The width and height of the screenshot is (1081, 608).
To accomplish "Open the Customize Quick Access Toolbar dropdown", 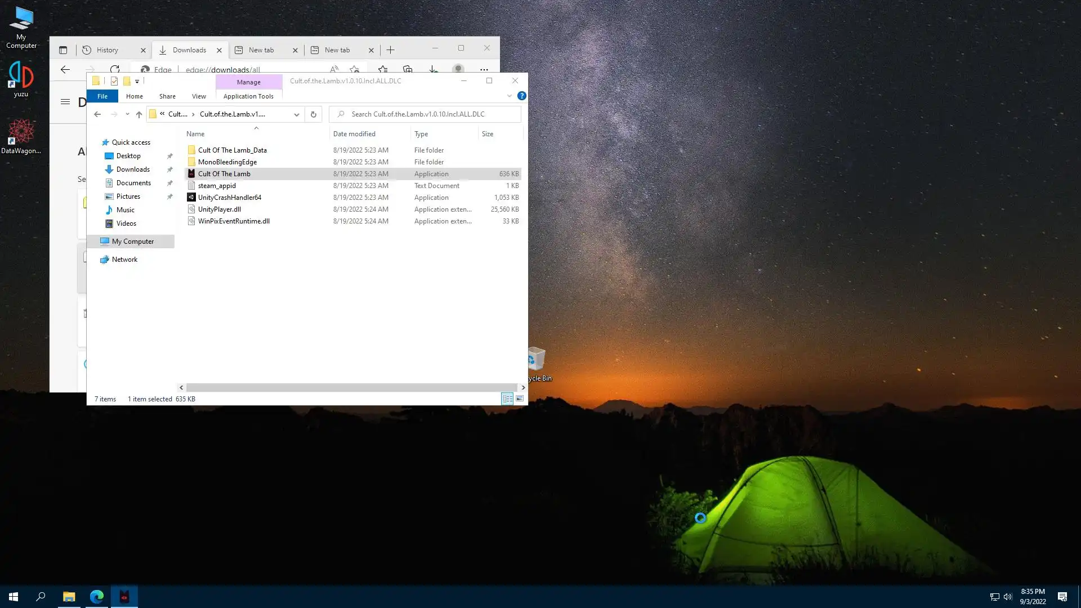I will 137,81.
